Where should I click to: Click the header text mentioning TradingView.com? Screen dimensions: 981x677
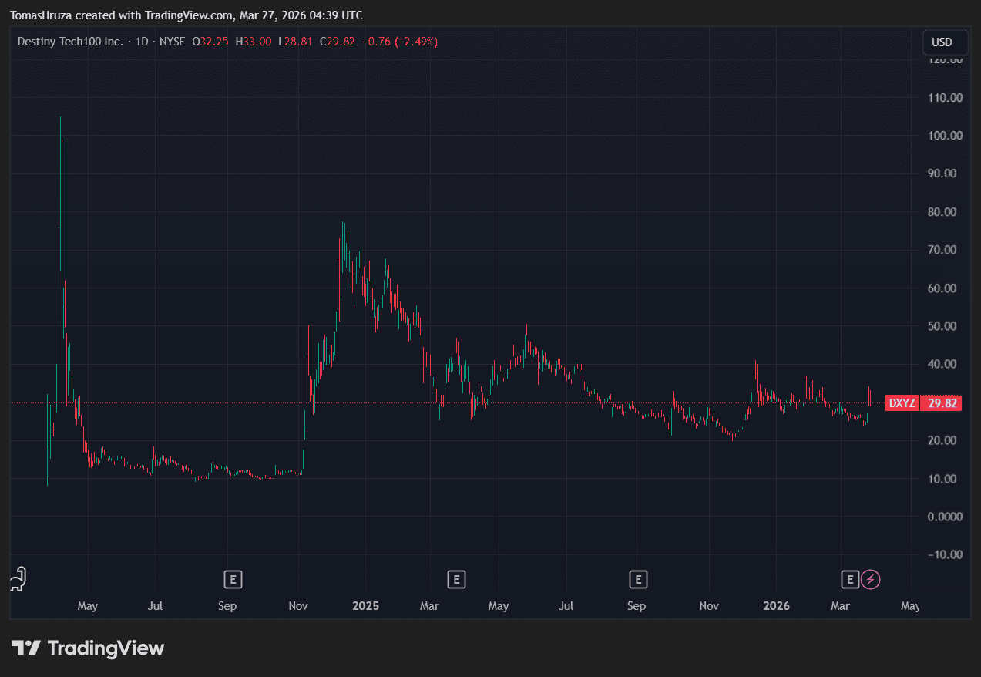[186, 15]
